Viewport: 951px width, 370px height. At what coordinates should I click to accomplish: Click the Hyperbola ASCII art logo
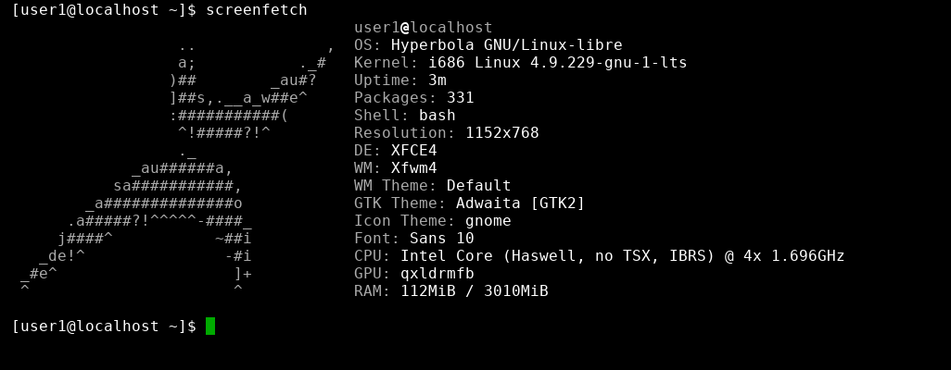(176, 168)
